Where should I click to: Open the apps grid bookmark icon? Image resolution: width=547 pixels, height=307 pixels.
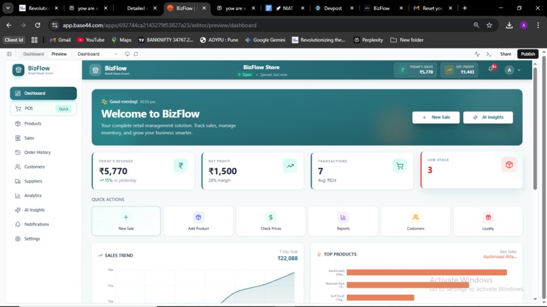34,40
